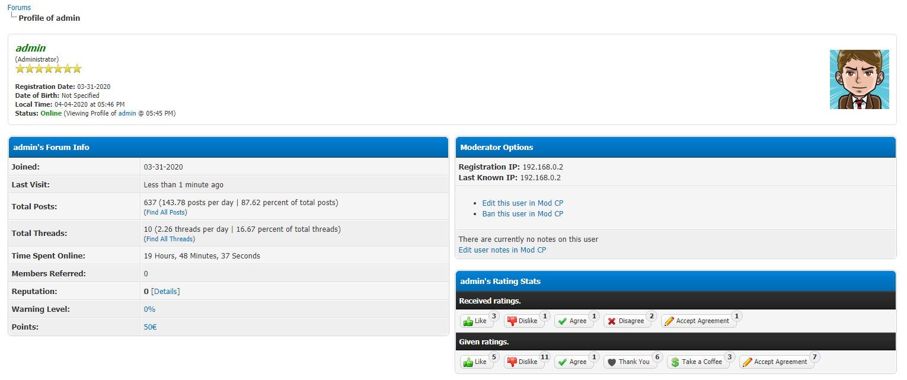Click the Reputation row label

click(x=34, y=291)
